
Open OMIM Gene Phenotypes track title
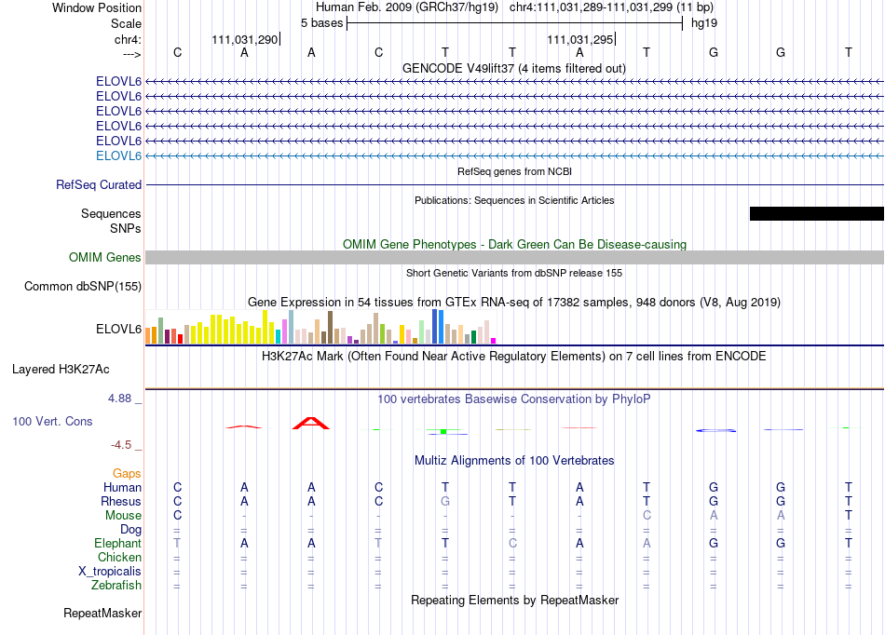tap(514, 244)
